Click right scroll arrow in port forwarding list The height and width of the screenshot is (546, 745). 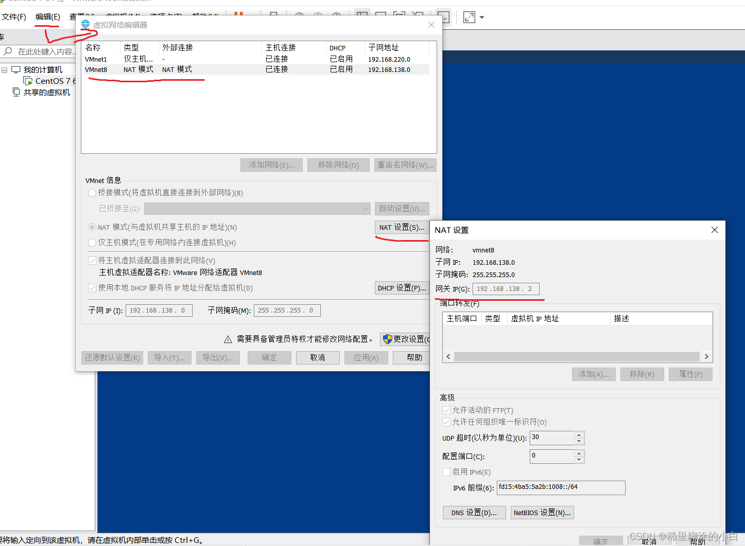tap(706, 357)
